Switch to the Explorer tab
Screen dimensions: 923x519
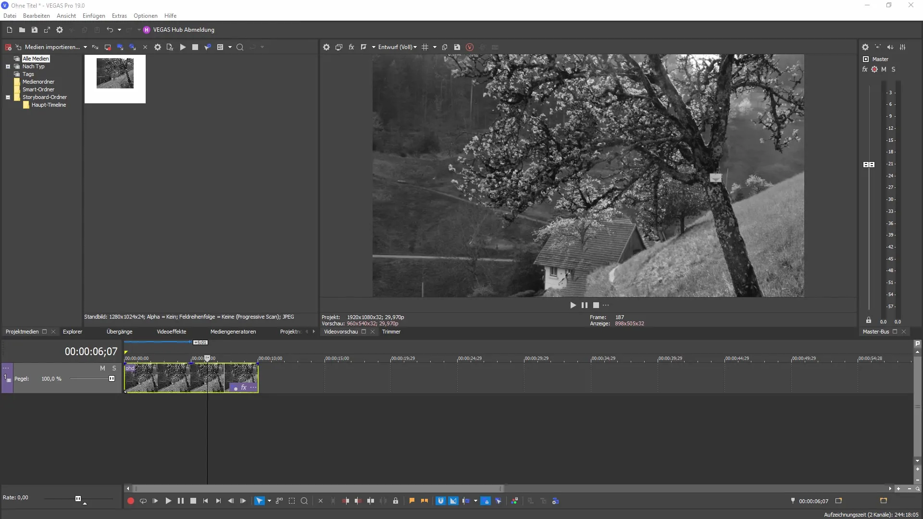pyautogui.click(x=73, y=332)
